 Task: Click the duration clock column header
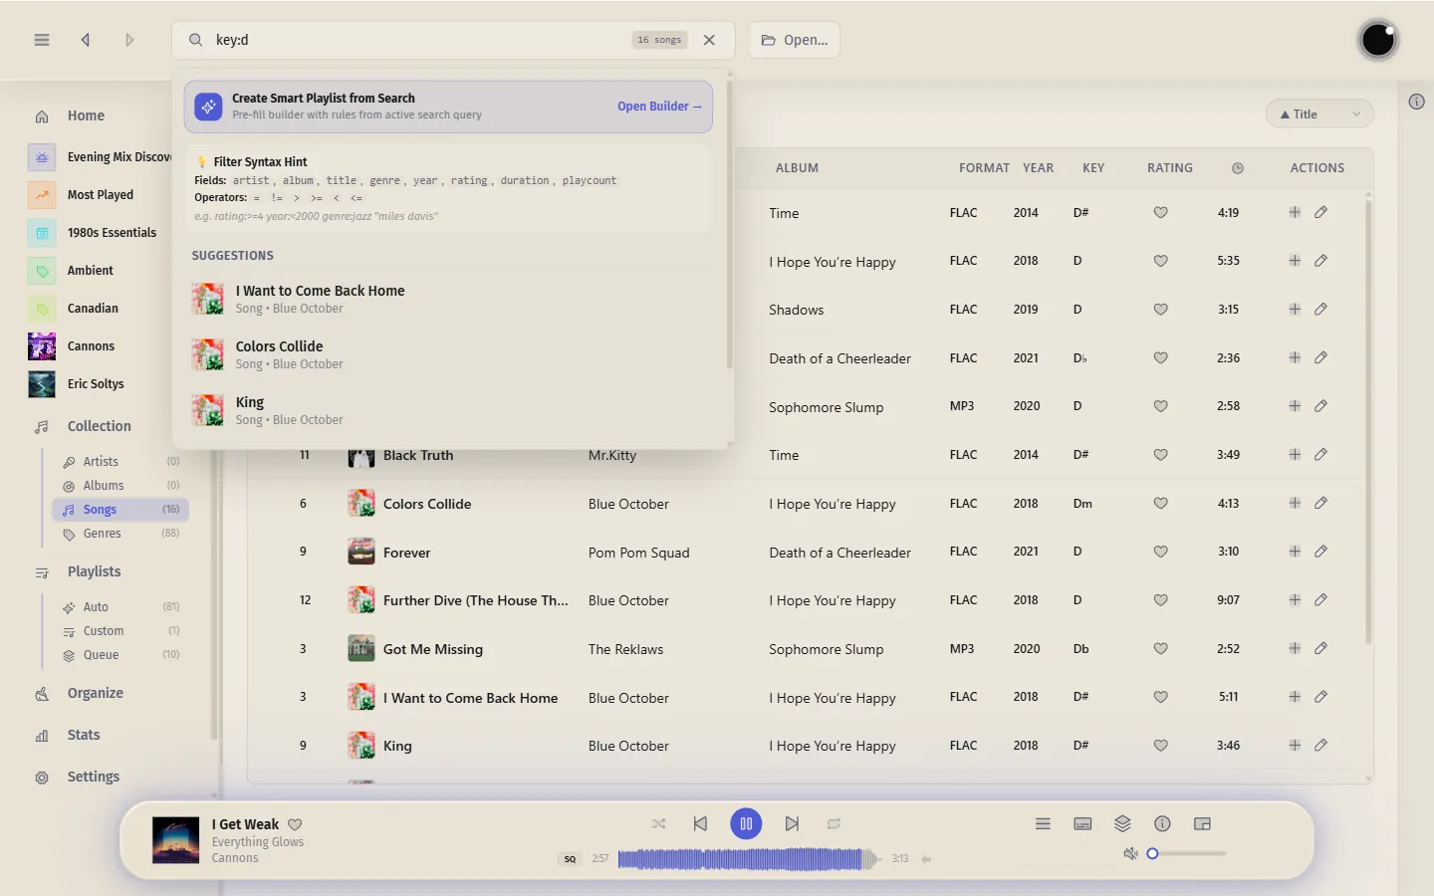click(x=1238, y=168)
